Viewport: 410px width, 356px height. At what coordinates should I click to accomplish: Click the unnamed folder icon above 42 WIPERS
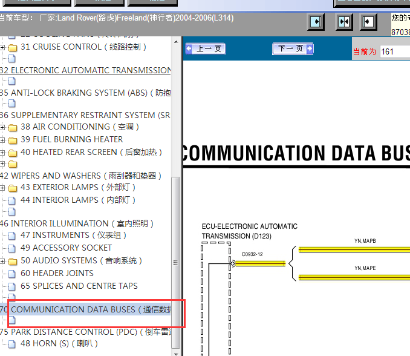13,165
